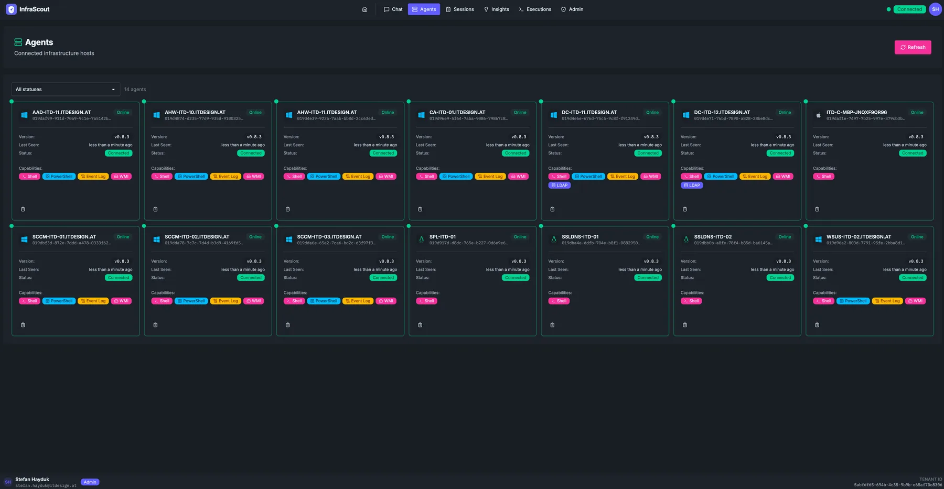Click Online badge on SSLDNS-ITD-01 card
Image resolution: width=944 pixels, height=489 pixels.
tap(652, 237)
